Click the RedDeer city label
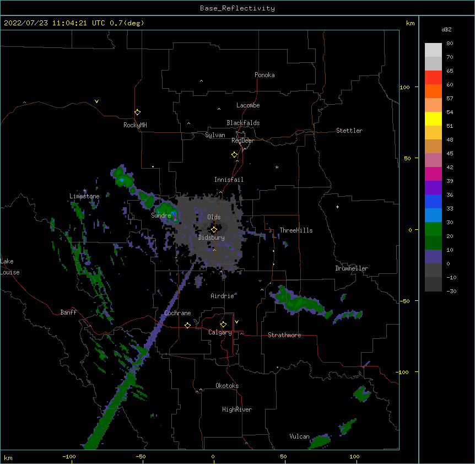This screenshot has width=475, height=464. point(242,141)
